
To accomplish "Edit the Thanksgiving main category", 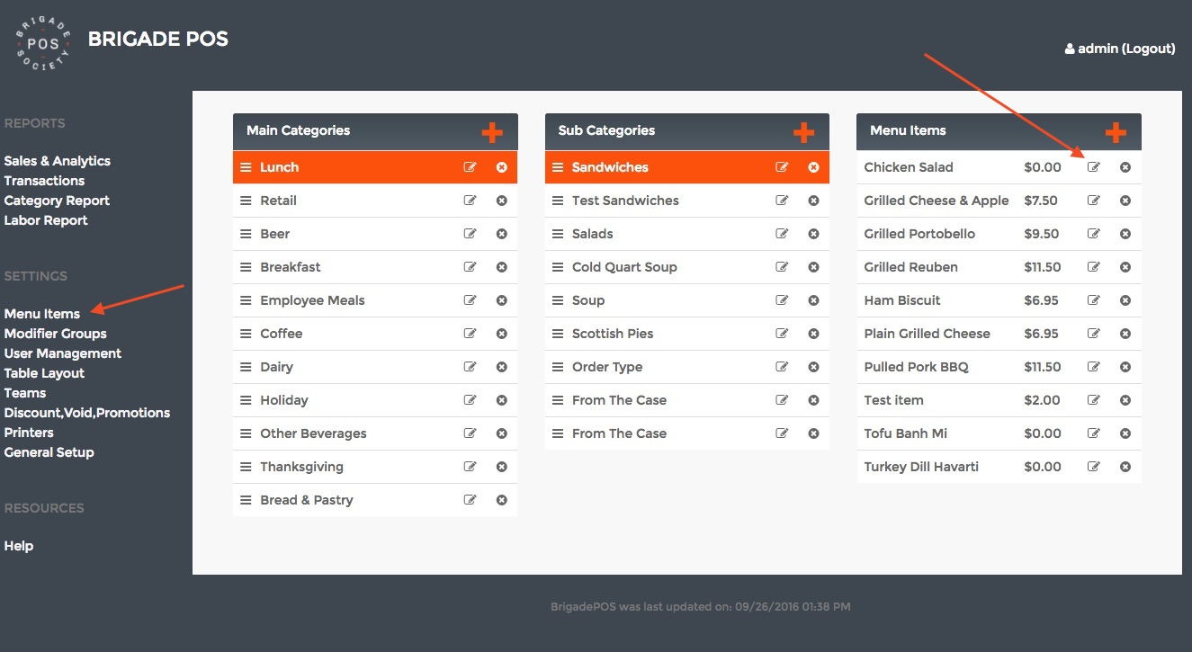I will (470, 467).
